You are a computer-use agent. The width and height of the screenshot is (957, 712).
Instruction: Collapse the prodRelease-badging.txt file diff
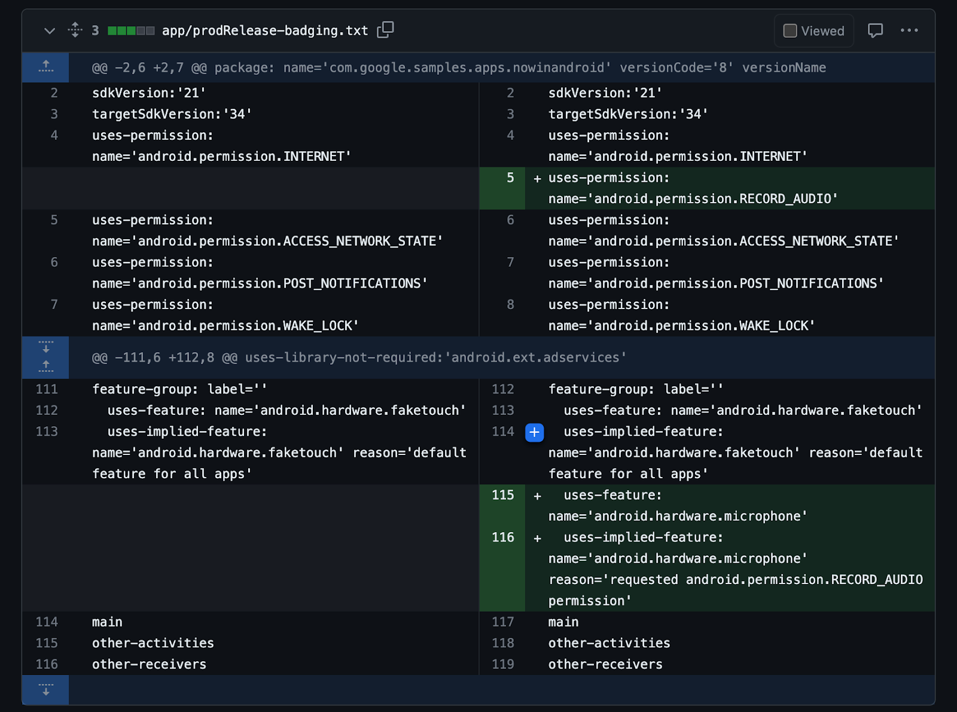[x=50, y=30]
